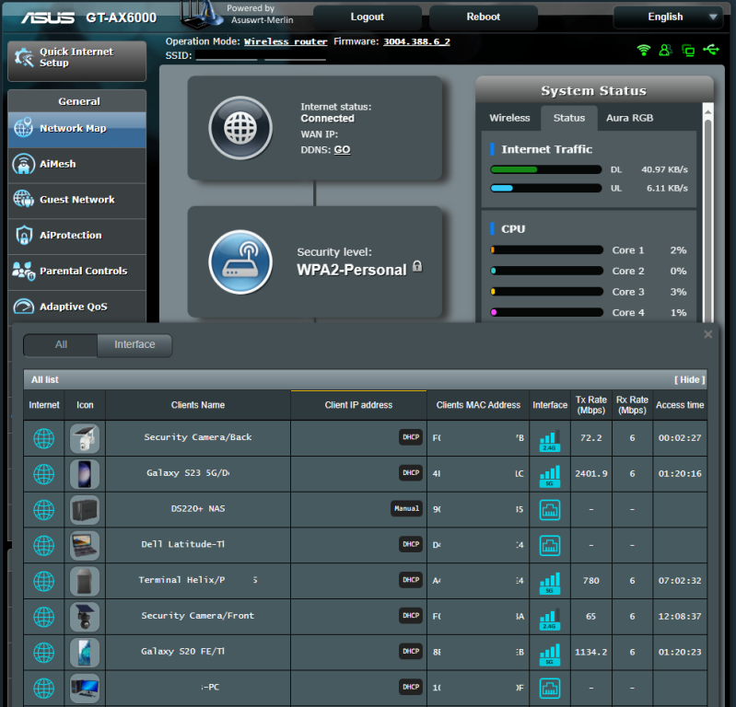The width and height of the screenshot is (736, 707).
Task: Click the -PC desktop computer icon
Action: point(85,688)
